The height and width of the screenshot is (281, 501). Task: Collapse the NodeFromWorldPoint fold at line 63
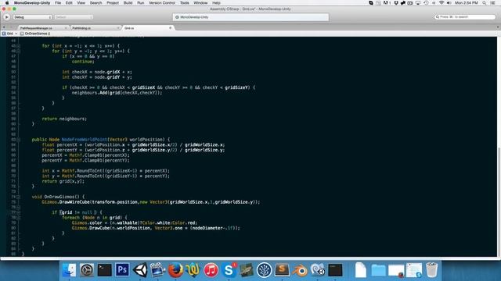18,140
